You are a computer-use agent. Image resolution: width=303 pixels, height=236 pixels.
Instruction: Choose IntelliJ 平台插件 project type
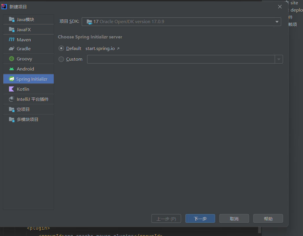pyautogui.click(x=28, y=99)
